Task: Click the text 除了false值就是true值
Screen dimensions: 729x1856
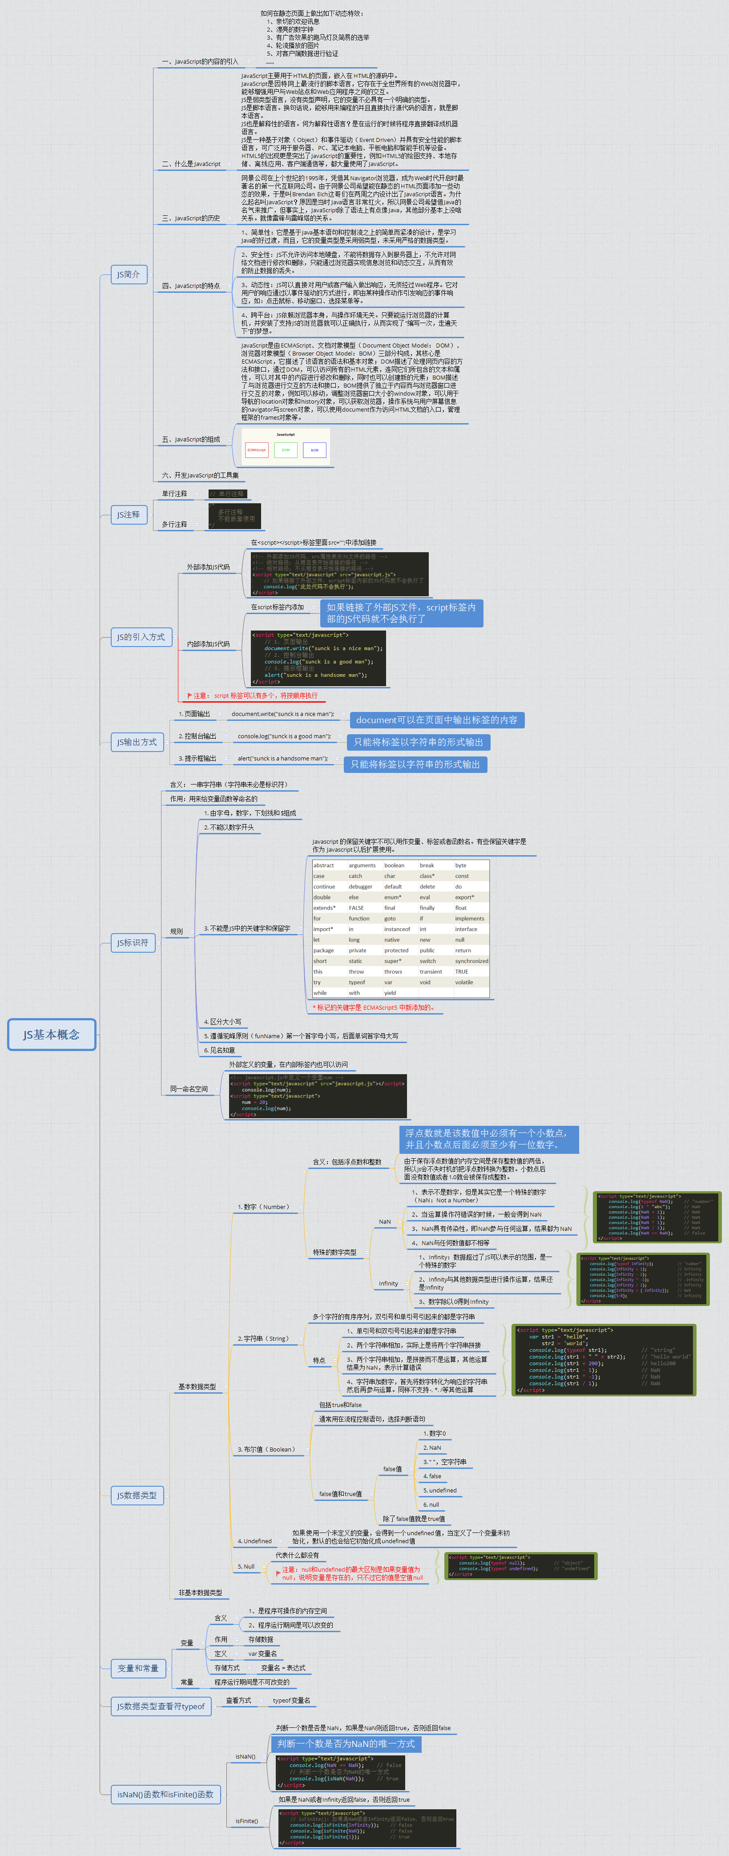Action: pos(414,1519)
